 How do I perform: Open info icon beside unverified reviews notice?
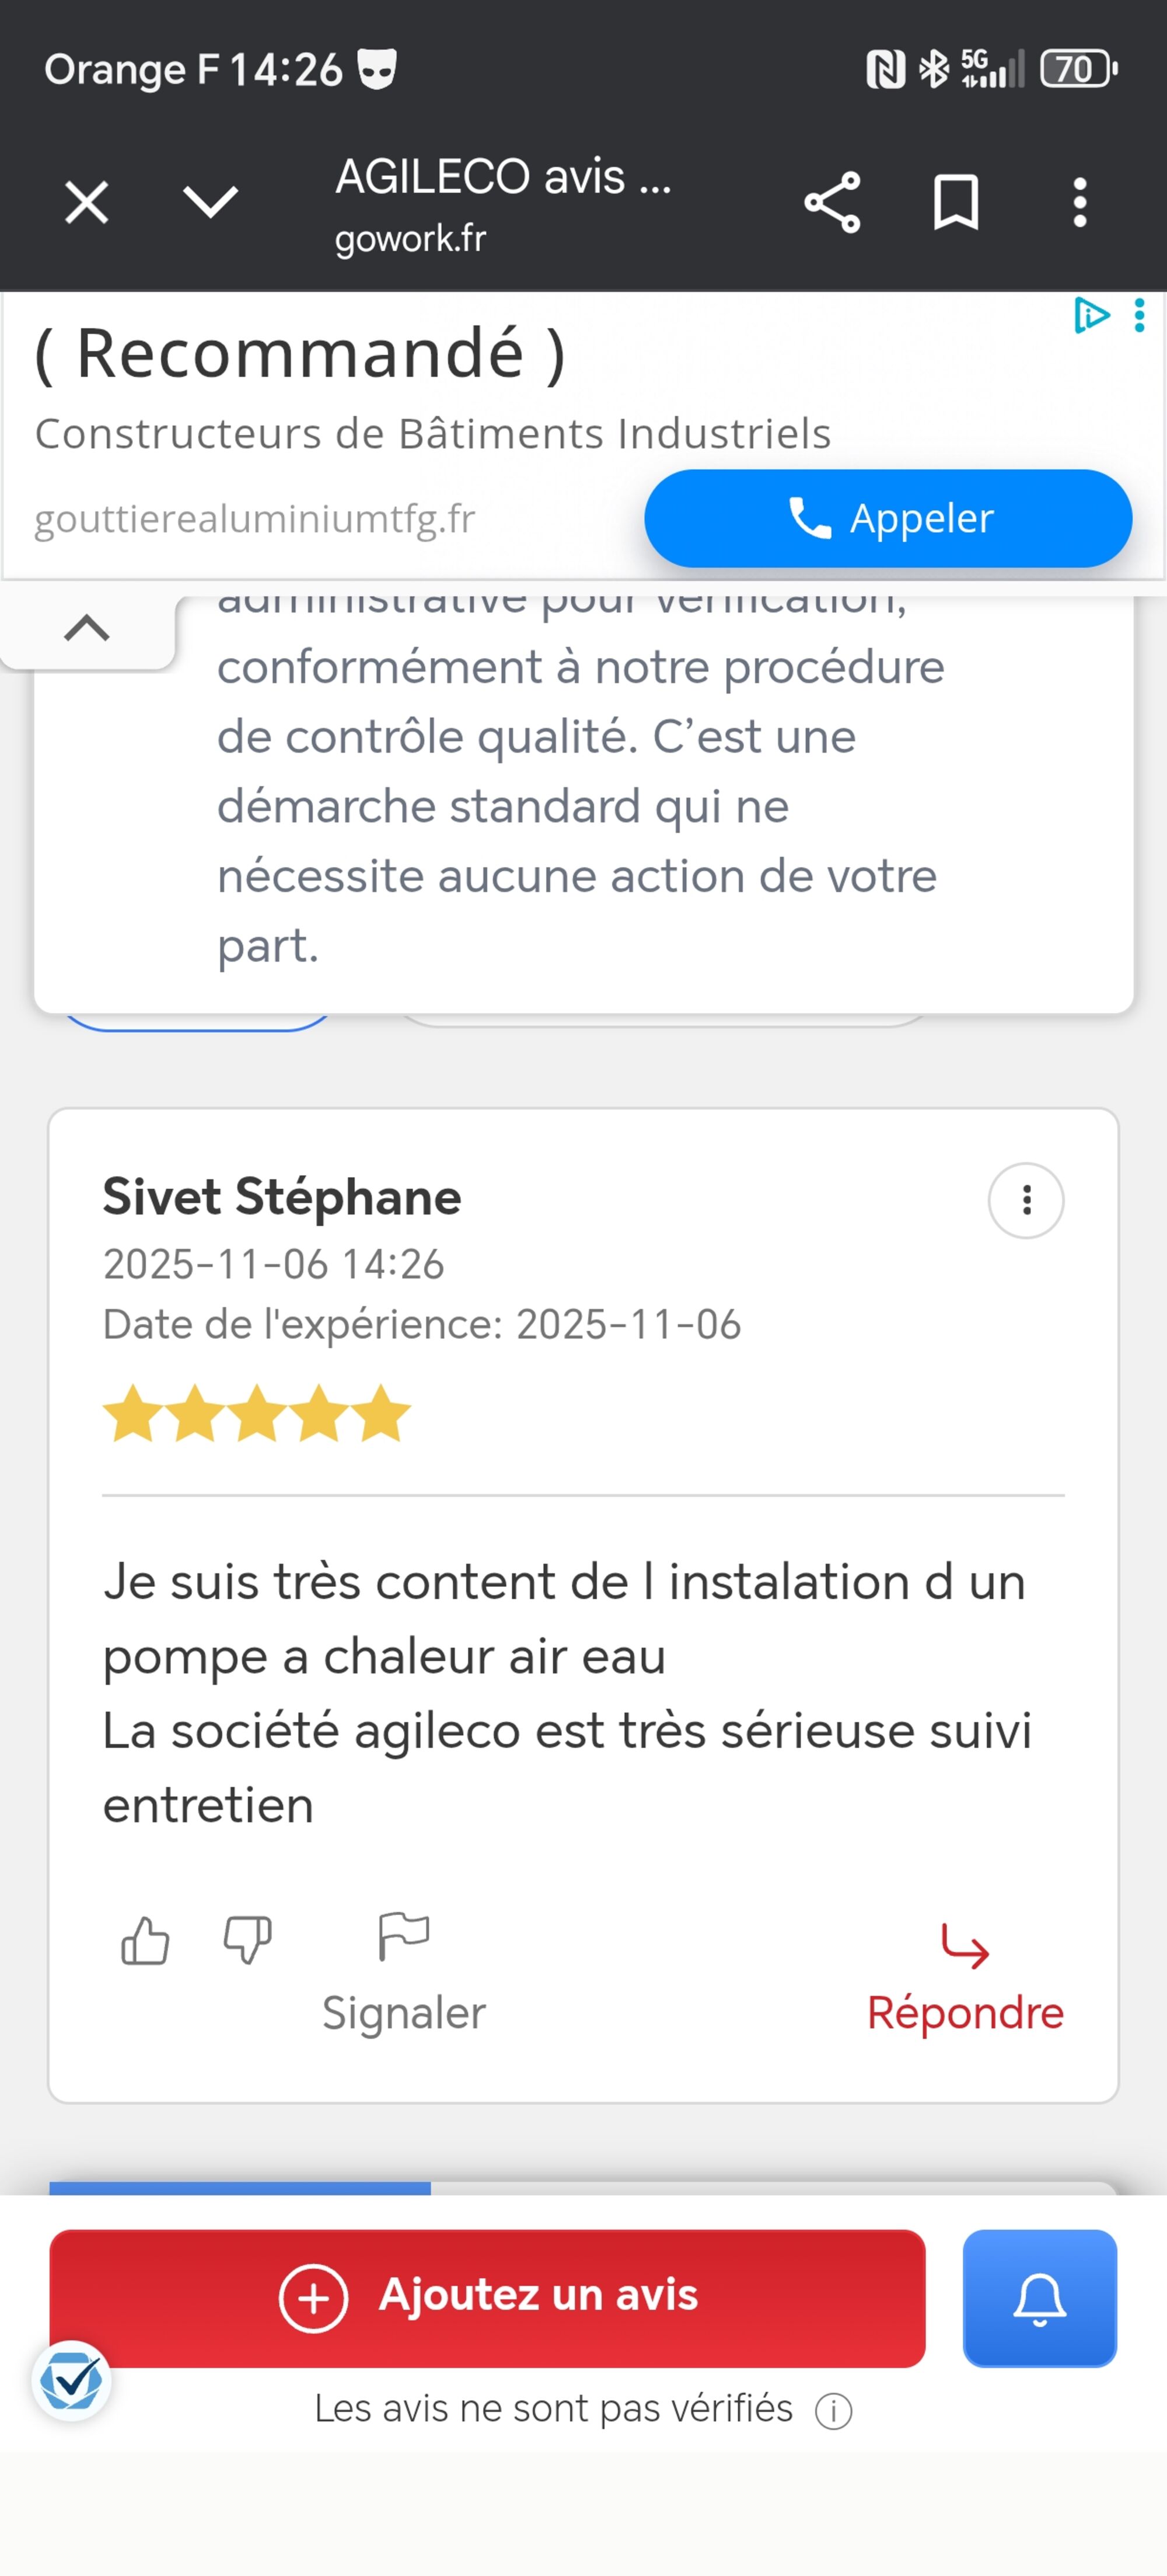833,2411
